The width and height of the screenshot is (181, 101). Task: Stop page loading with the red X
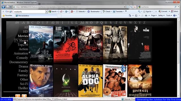click(135, 7)
